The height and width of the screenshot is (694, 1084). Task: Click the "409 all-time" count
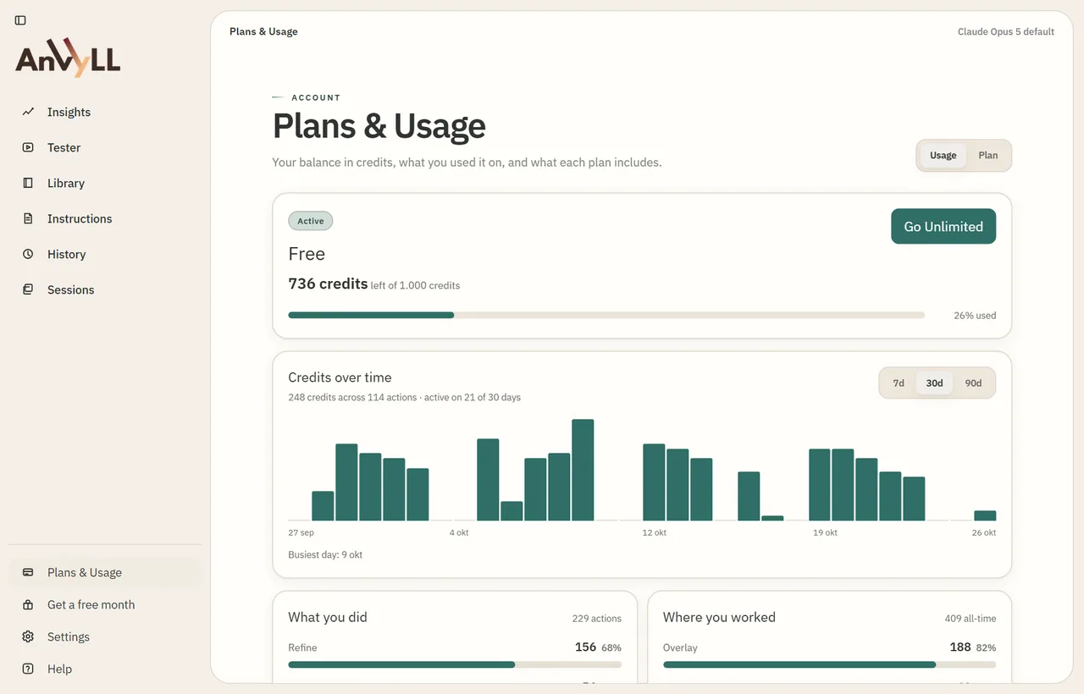tap(971, 619)
